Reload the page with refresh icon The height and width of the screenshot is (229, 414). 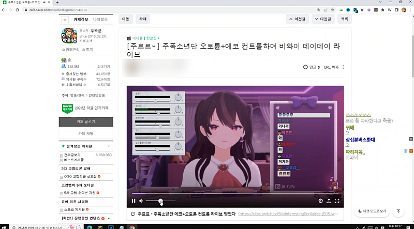18,10
